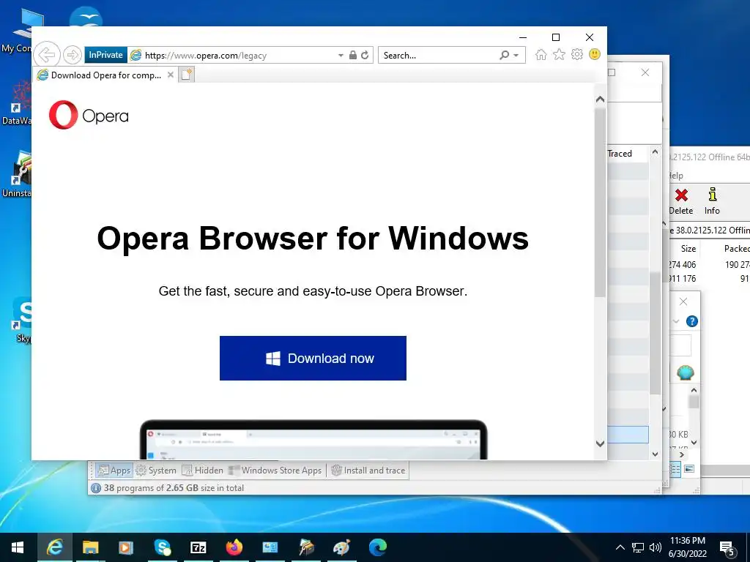Click the volume speaker icon
This screenshot has height=562, width=750.
[x=655, y=547]
